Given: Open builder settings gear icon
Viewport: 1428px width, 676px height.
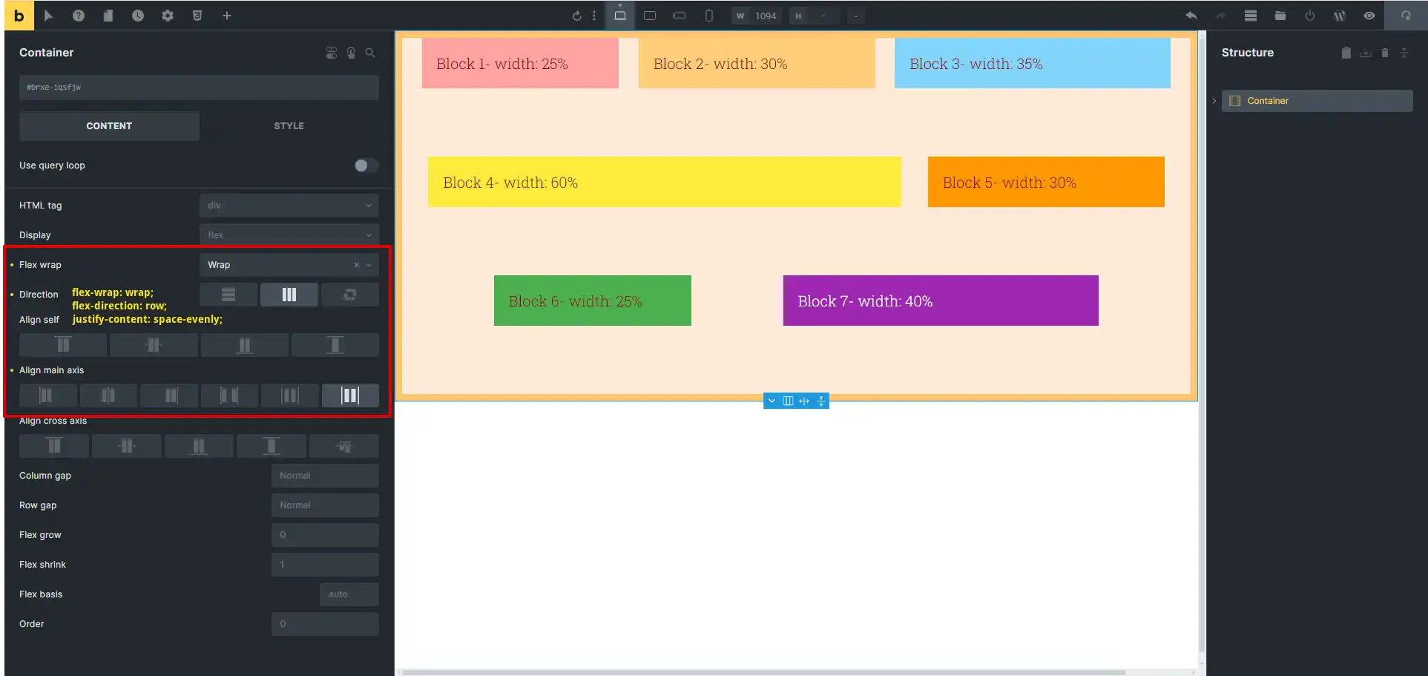Looking at the screenshot, I should (168, 16).
